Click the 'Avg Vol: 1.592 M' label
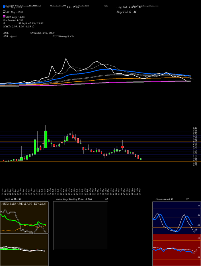This screenshot has width=201, height=266. [129, 7]
